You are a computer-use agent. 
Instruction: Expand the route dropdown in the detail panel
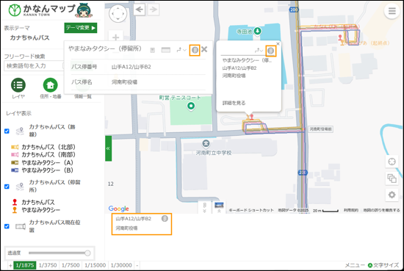[x=181, y=50]
